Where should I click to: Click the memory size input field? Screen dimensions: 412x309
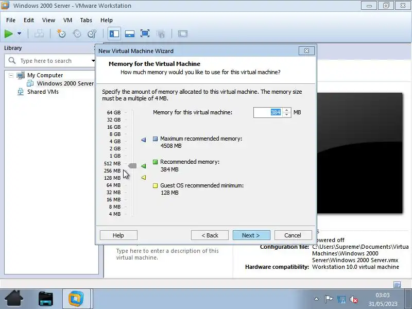tap(268, 112)
